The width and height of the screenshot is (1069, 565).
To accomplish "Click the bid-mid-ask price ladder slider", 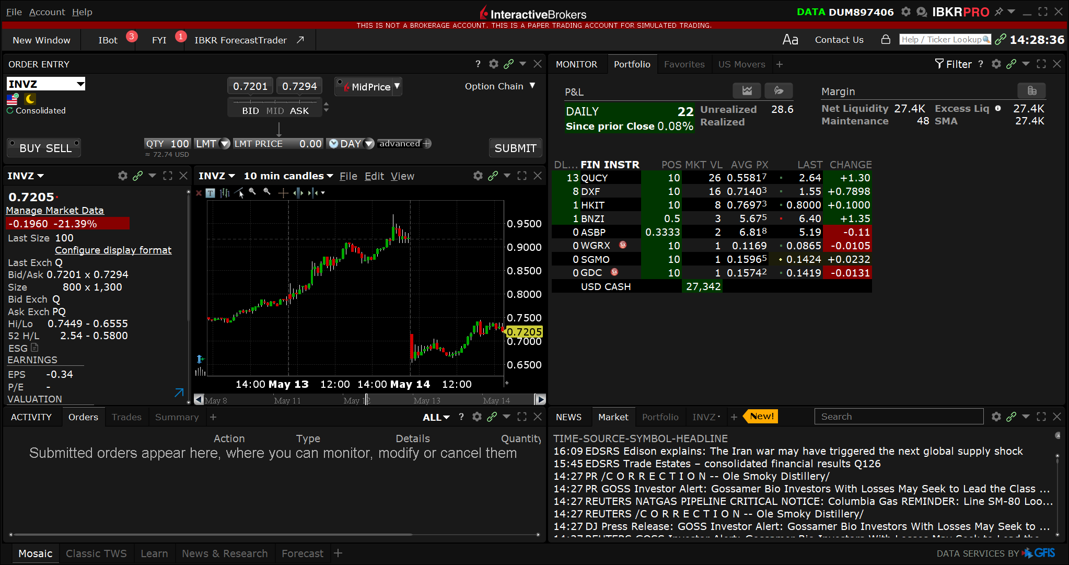I will coord(275,101).
